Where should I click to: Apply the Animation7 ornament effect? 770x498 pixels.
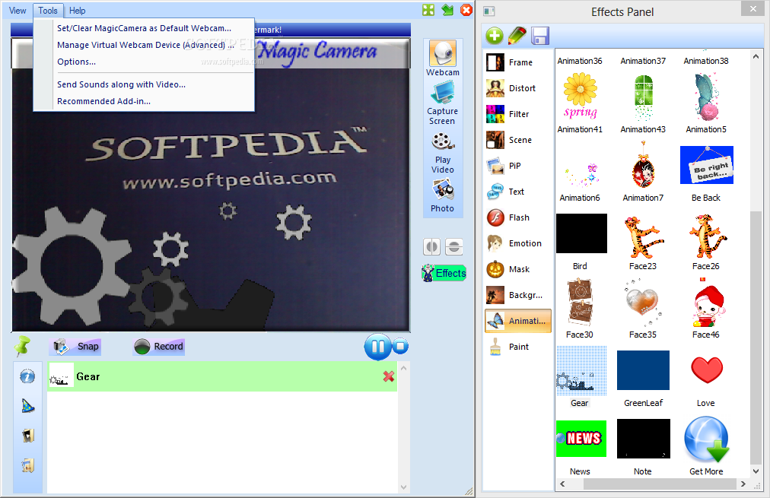643,165
